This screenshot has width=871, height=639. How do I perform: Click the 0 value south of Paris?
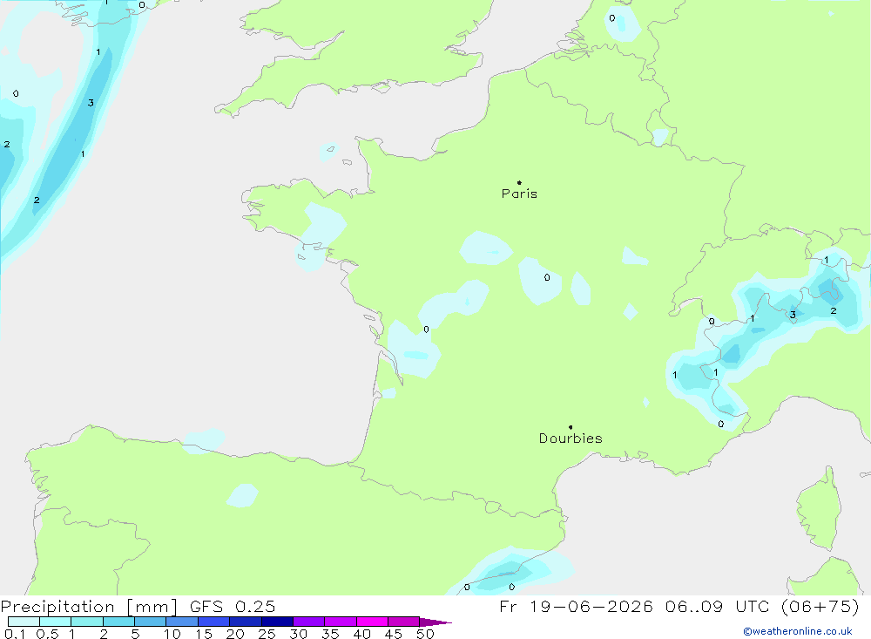[547, 277]
